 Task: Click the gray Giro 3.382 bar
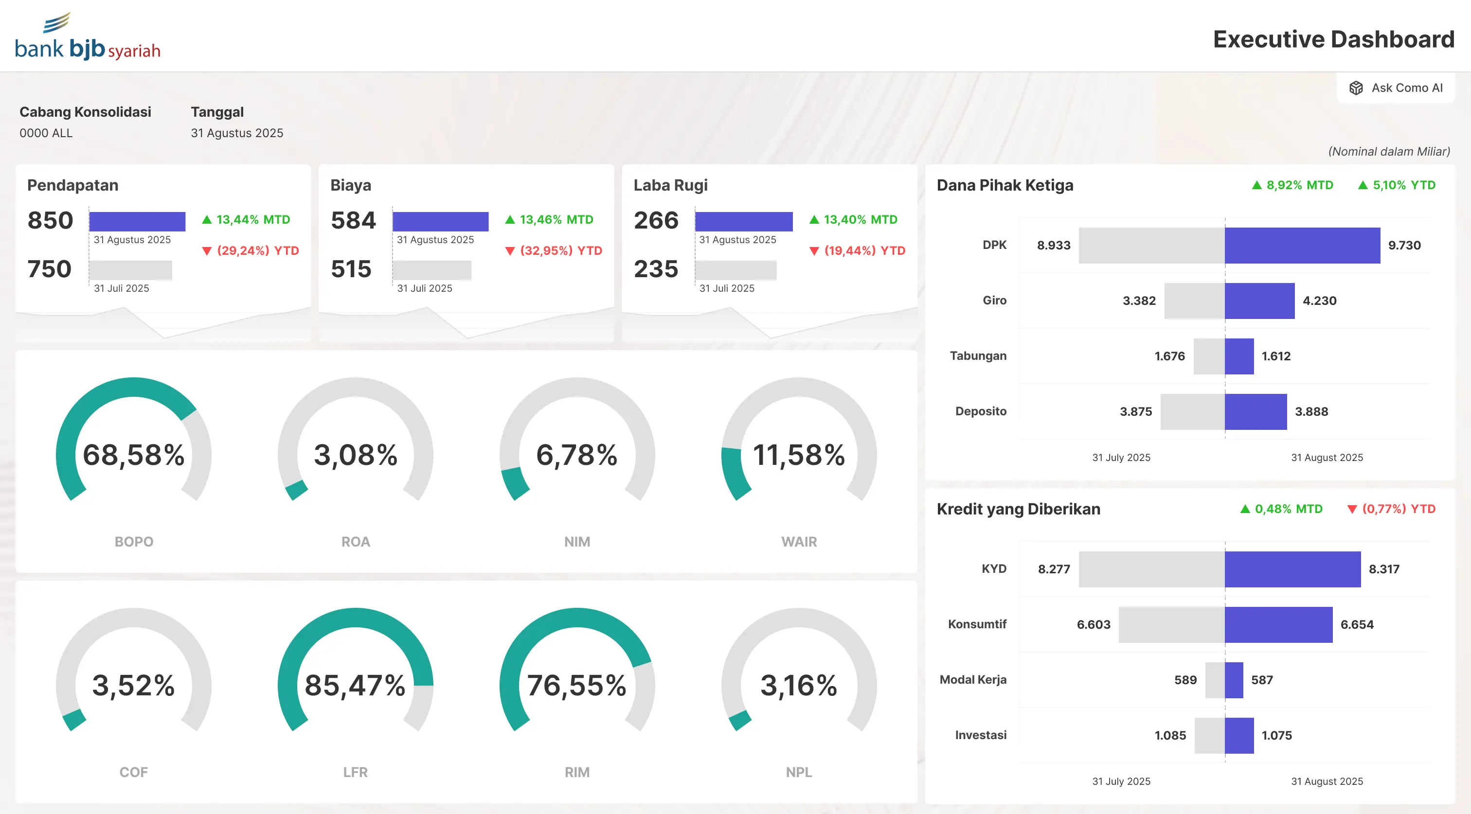click(x=1194, y=301)
